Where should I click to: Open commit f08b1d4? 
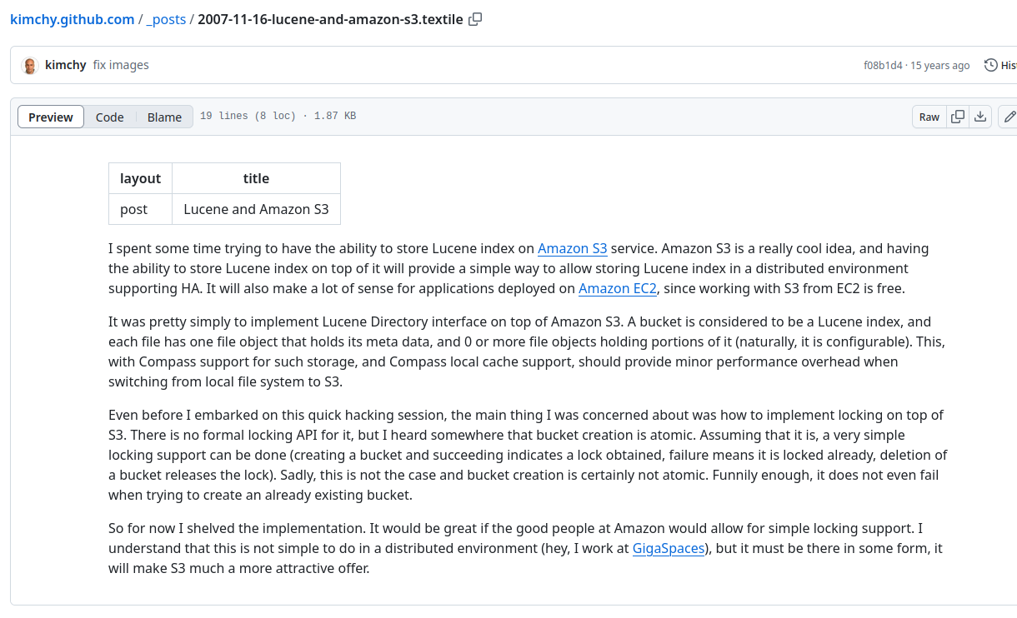883,65
